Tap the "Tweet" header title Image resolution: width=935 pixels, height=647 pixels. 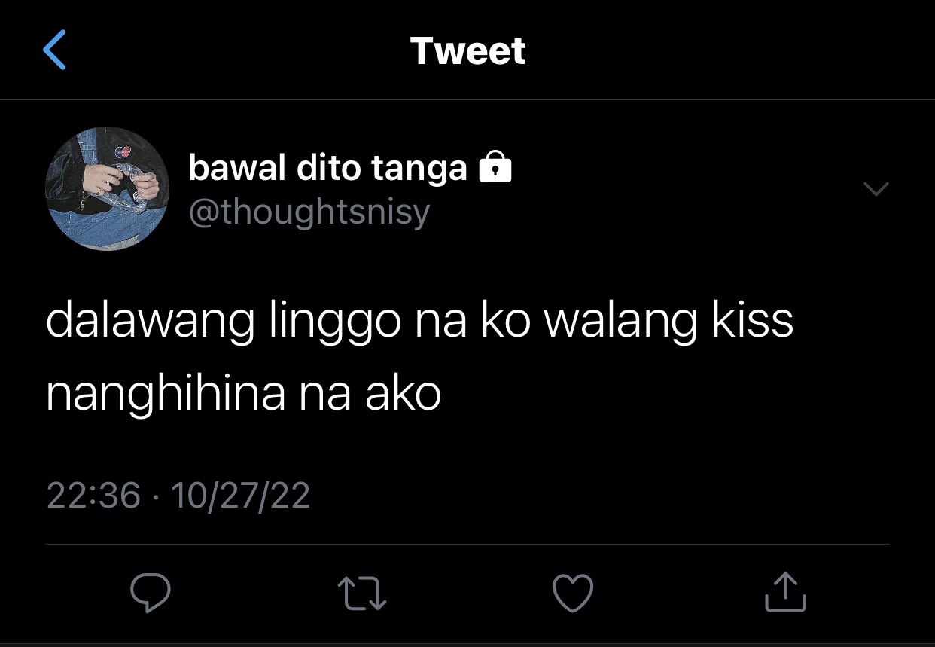(x=468, y=51)
